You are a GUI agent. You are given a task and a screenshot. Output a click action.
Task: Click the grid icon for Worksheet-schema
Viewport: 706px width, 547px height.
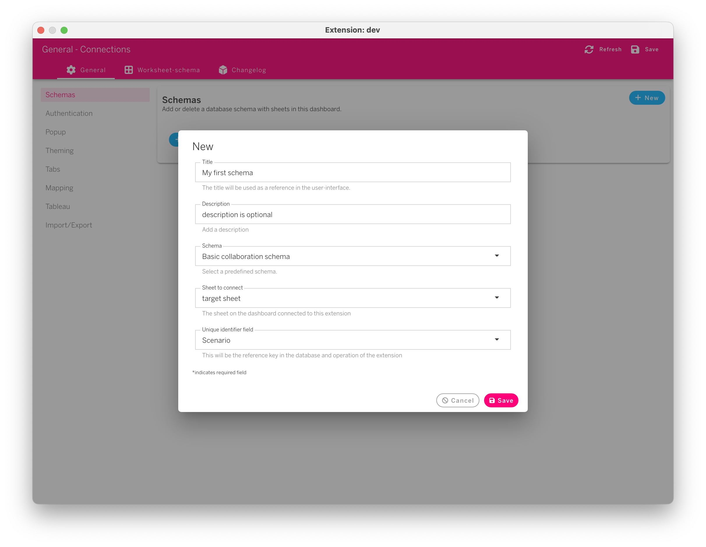129,70
